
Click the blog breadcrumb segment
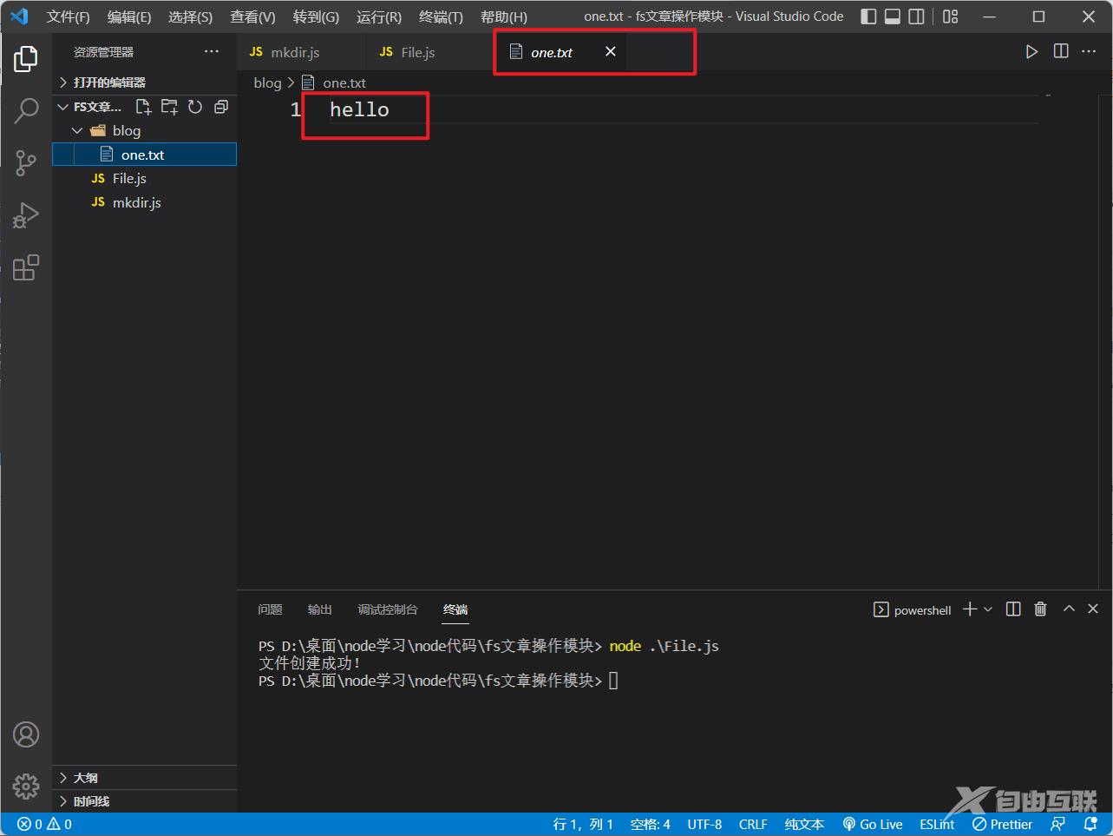(267, 82)
